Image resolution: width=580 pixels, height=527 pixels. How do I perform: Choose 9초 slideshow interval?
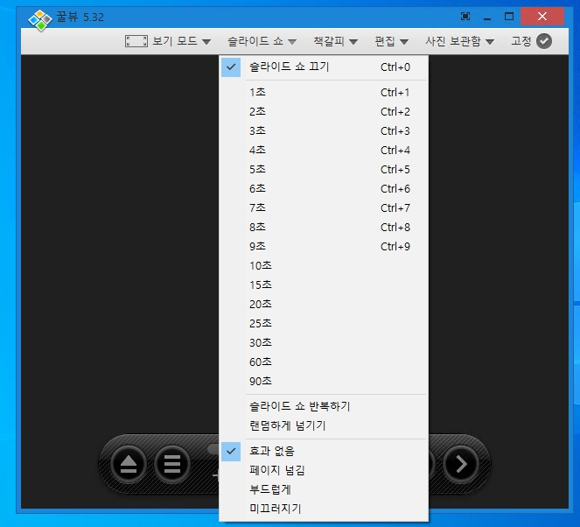coord(324,246)
